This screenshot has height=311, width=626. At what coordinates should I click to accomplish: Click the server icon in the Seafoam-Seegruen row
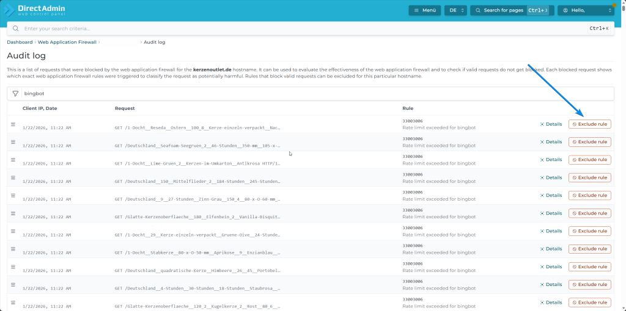click(x=12, y=142)
